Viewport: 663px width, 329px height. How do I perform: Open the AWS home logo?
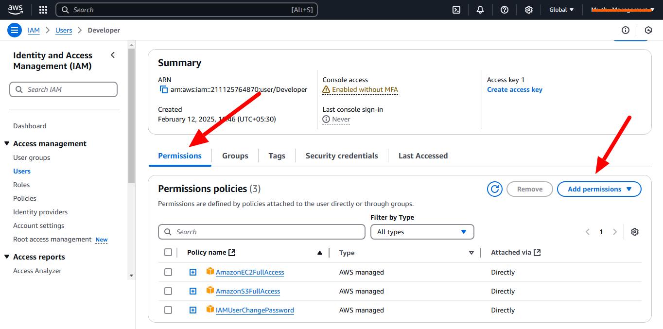tap(15, 10)
